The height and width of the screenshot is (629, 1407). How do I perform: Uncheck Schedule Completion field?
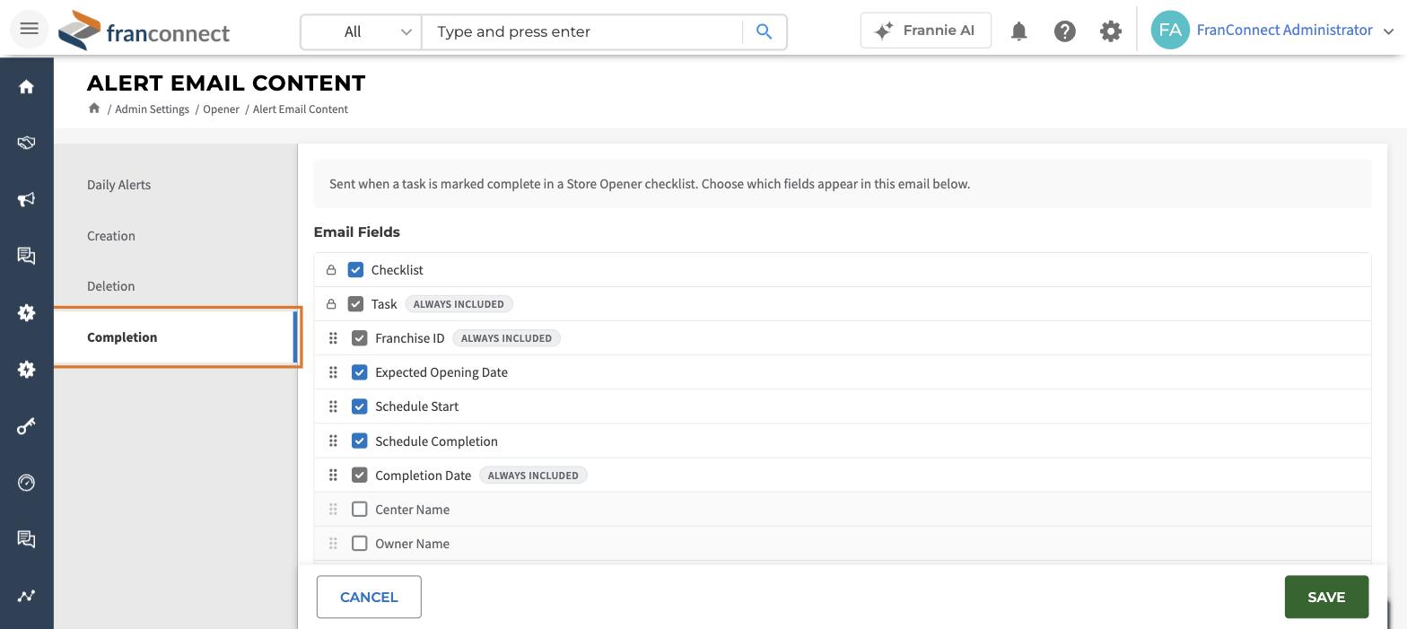pyautogui.click(x=359, y=441)
